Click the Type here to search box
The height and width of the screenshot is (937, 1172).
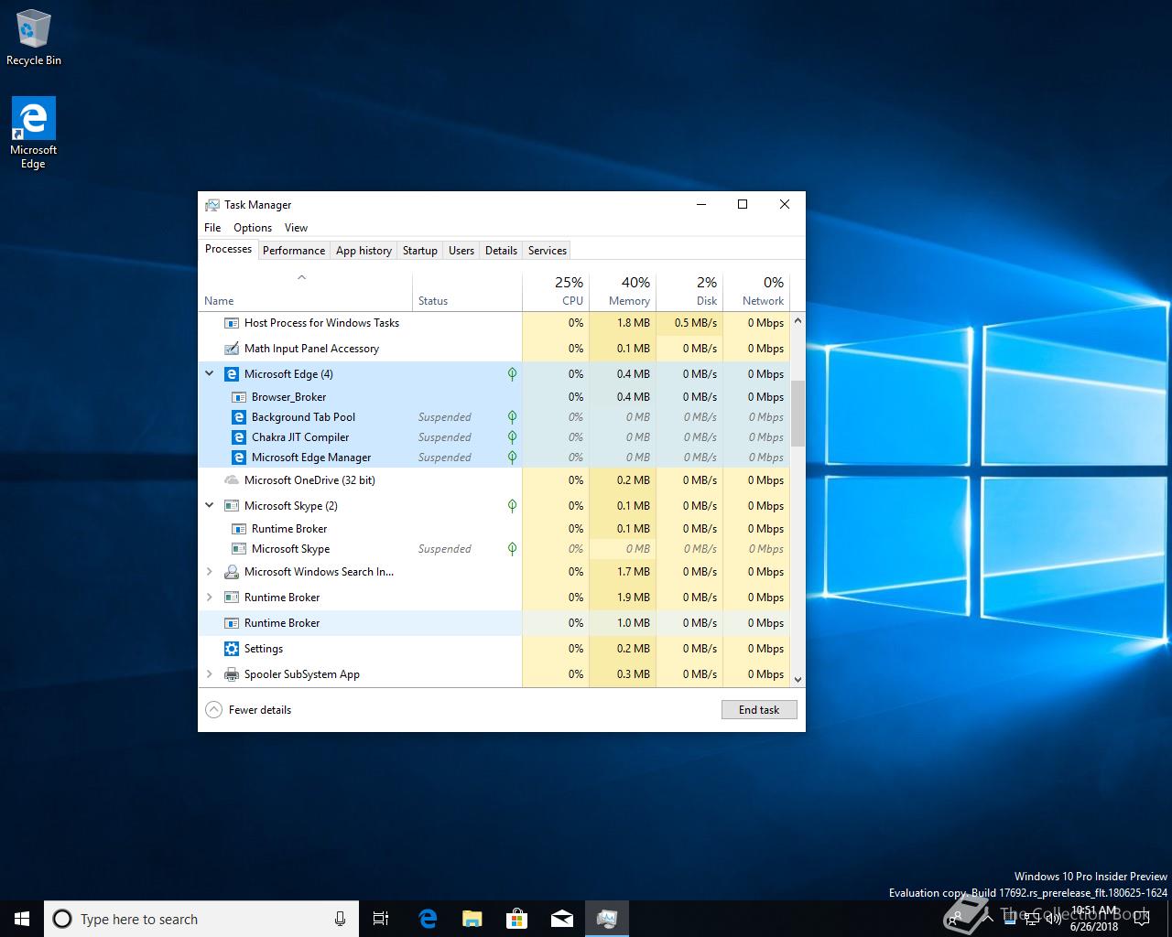[x=201, y=919]
